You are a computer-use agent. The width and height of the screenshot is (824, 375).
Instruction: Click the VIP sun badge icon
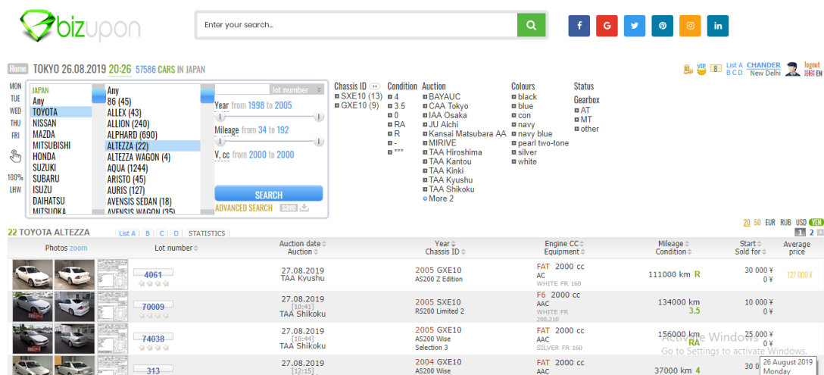(701, 69)
